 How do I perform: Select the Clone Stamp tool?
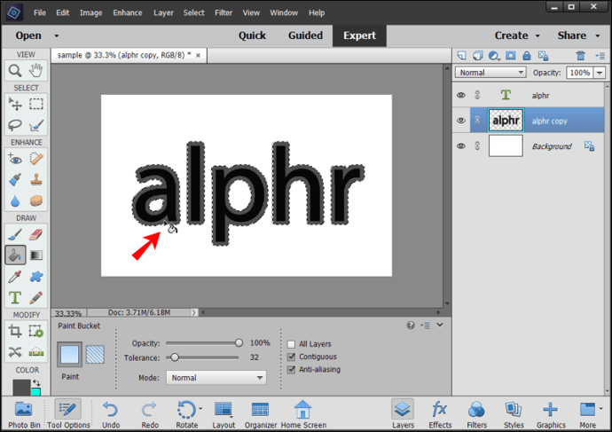coord(35,180)
